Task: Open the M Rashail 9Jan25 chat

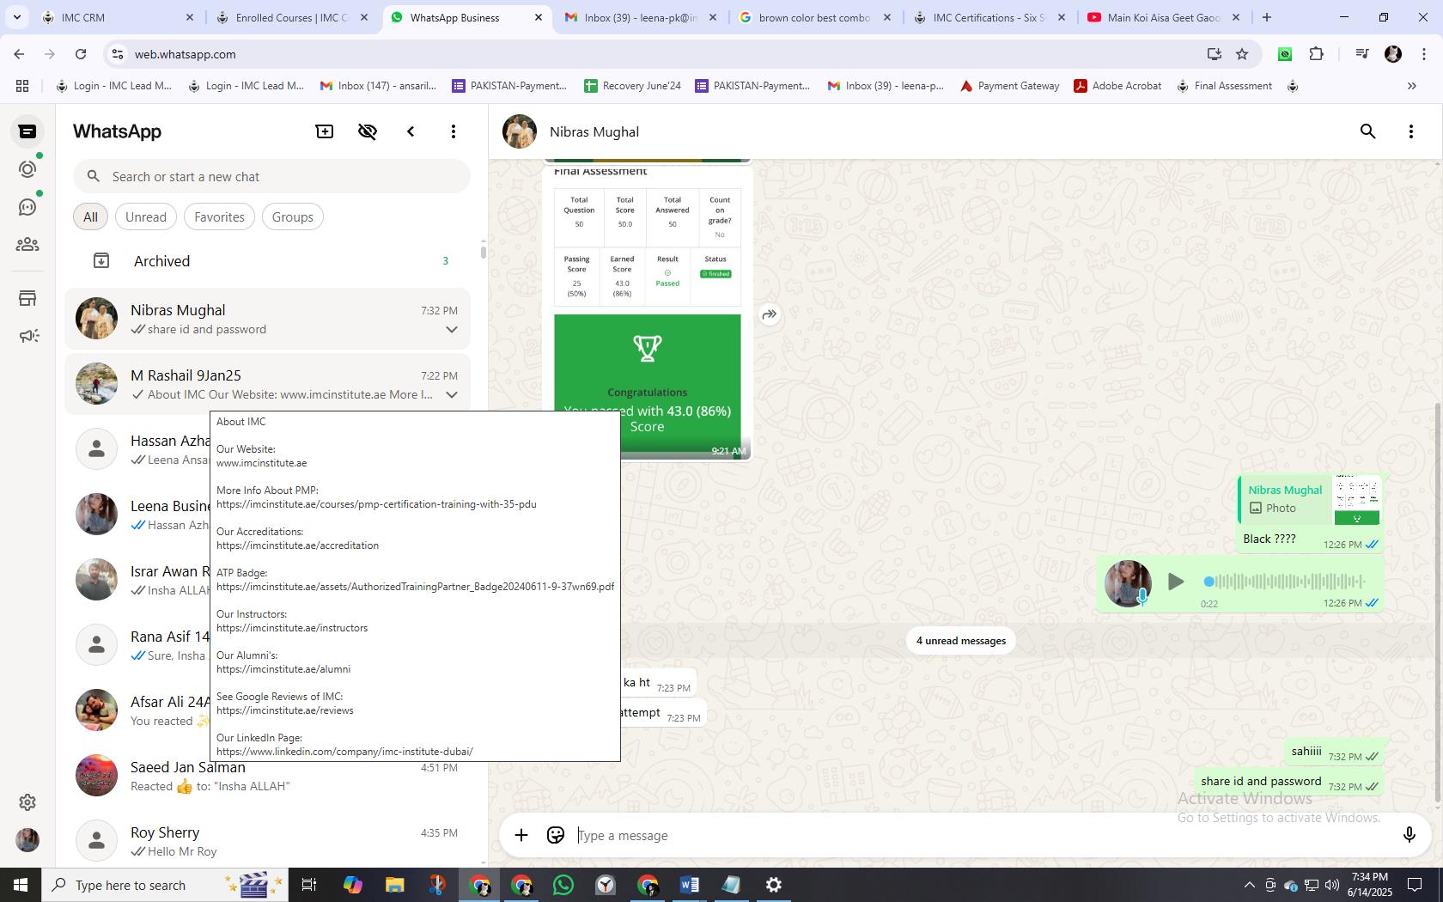Action: 268,384
